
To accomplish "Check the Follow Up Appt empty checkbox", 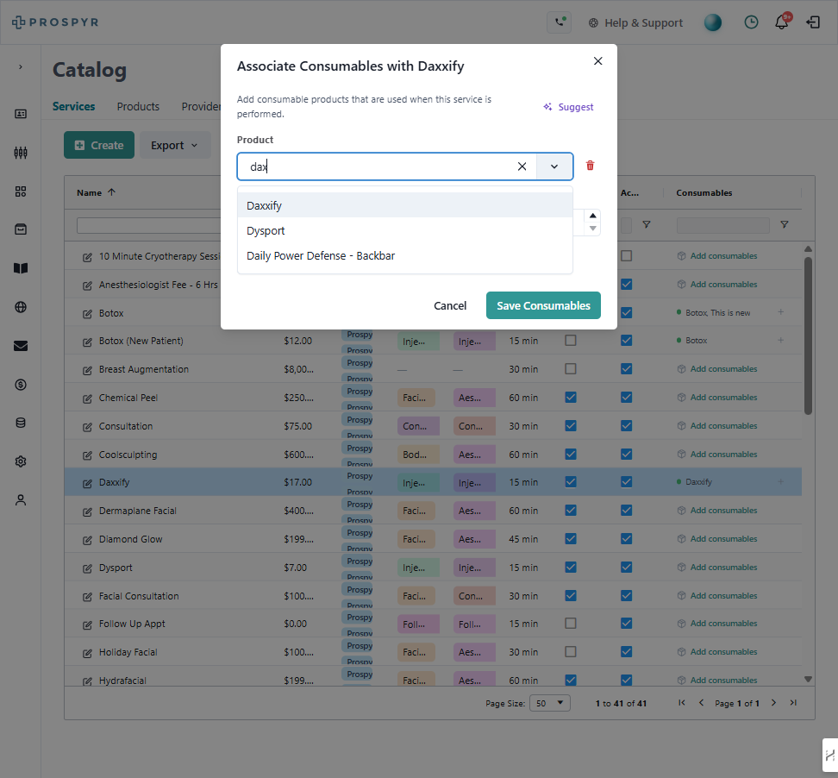I will pos(570,624).
